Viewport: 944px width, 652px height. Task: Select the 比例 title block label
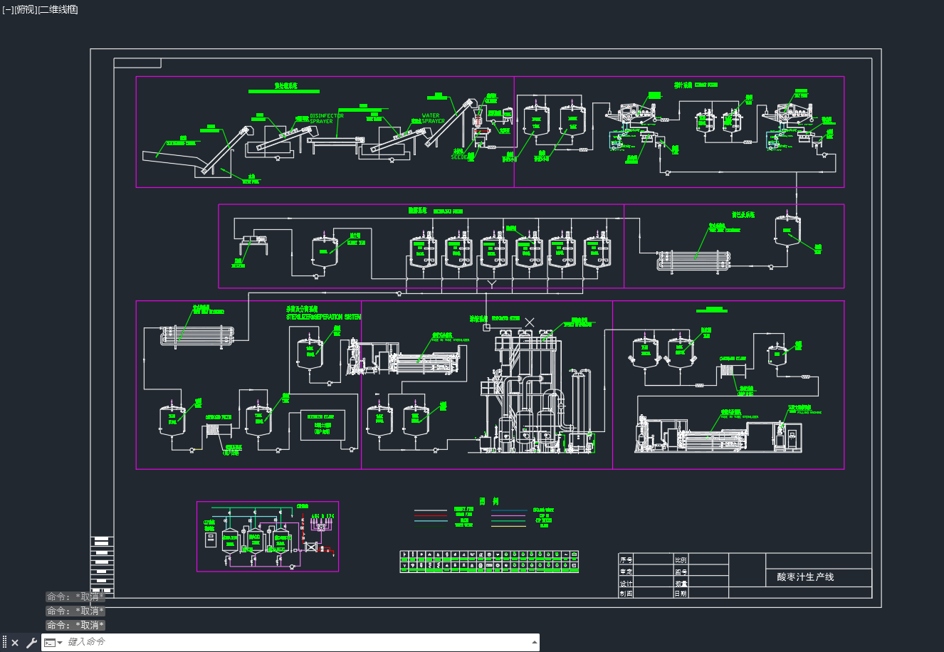tap(681, 560)
